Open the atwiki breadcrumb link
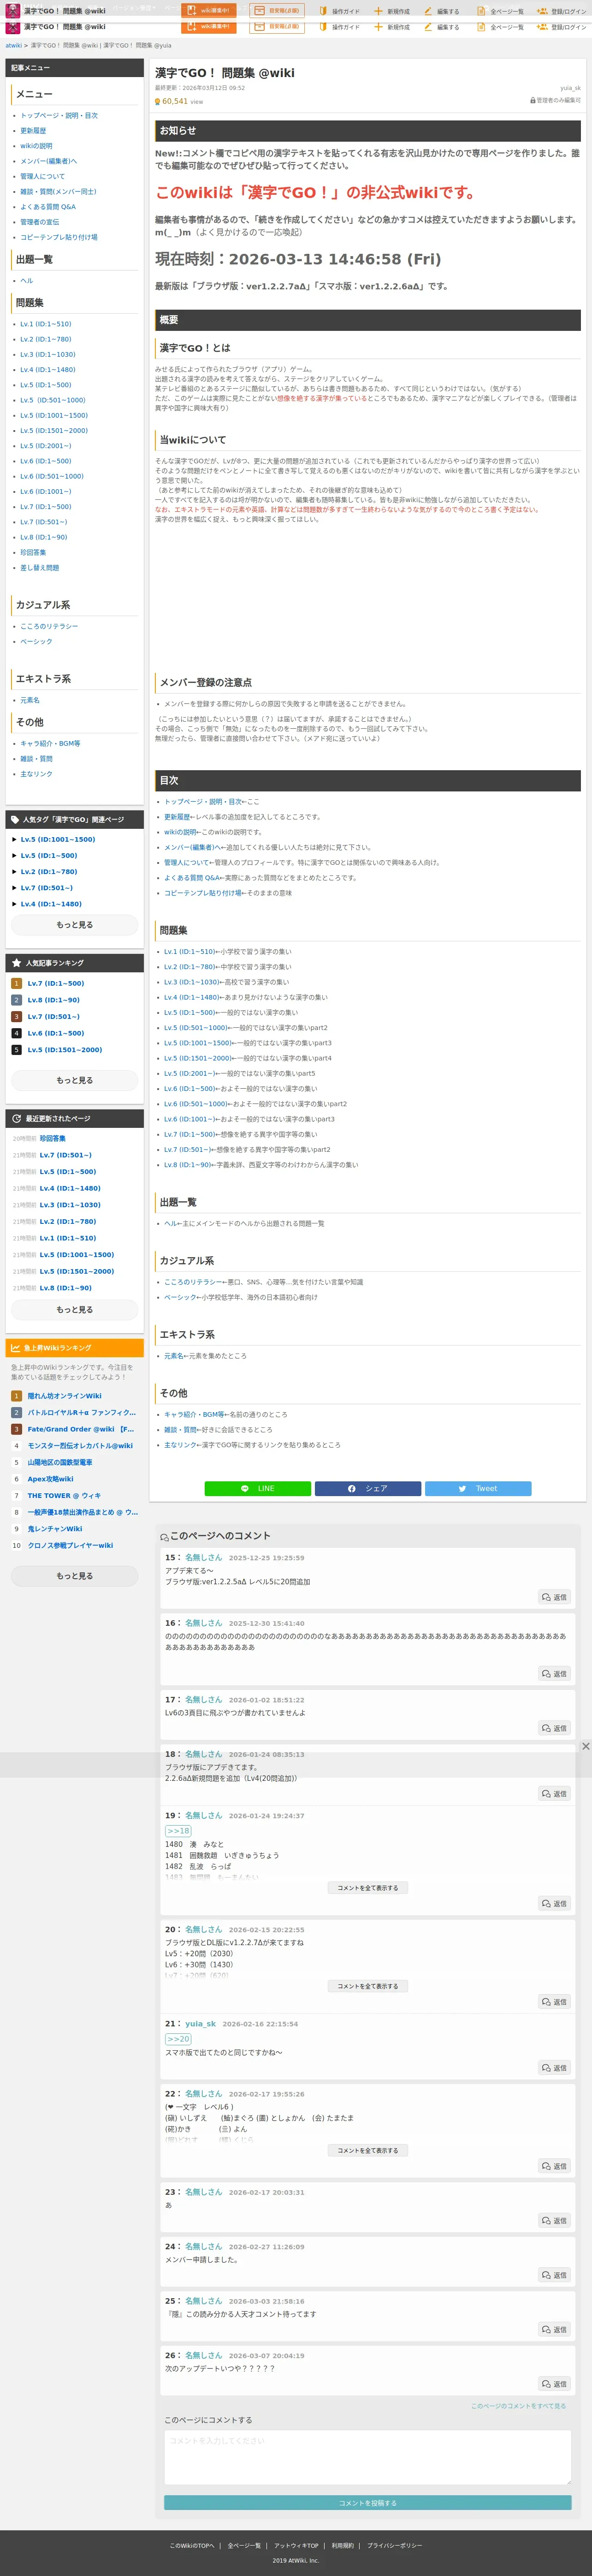592x2576 pixels. coord(14,45)
